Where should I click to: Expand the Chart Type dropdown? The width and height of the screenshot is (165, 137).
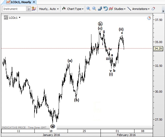tap(73, 9)
